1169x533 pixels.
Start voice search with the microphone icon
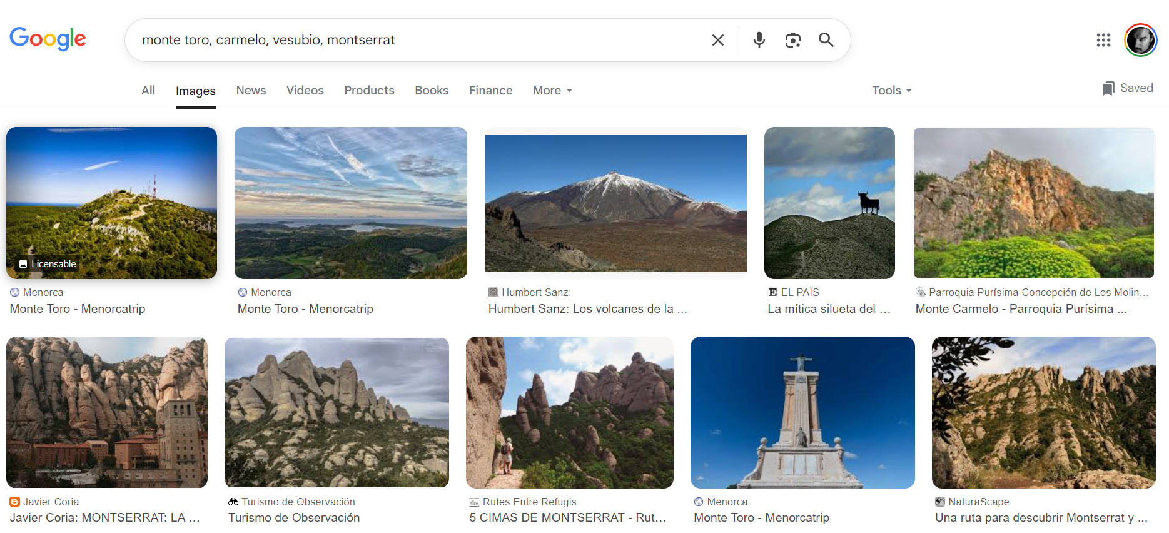tap(759, 40)
